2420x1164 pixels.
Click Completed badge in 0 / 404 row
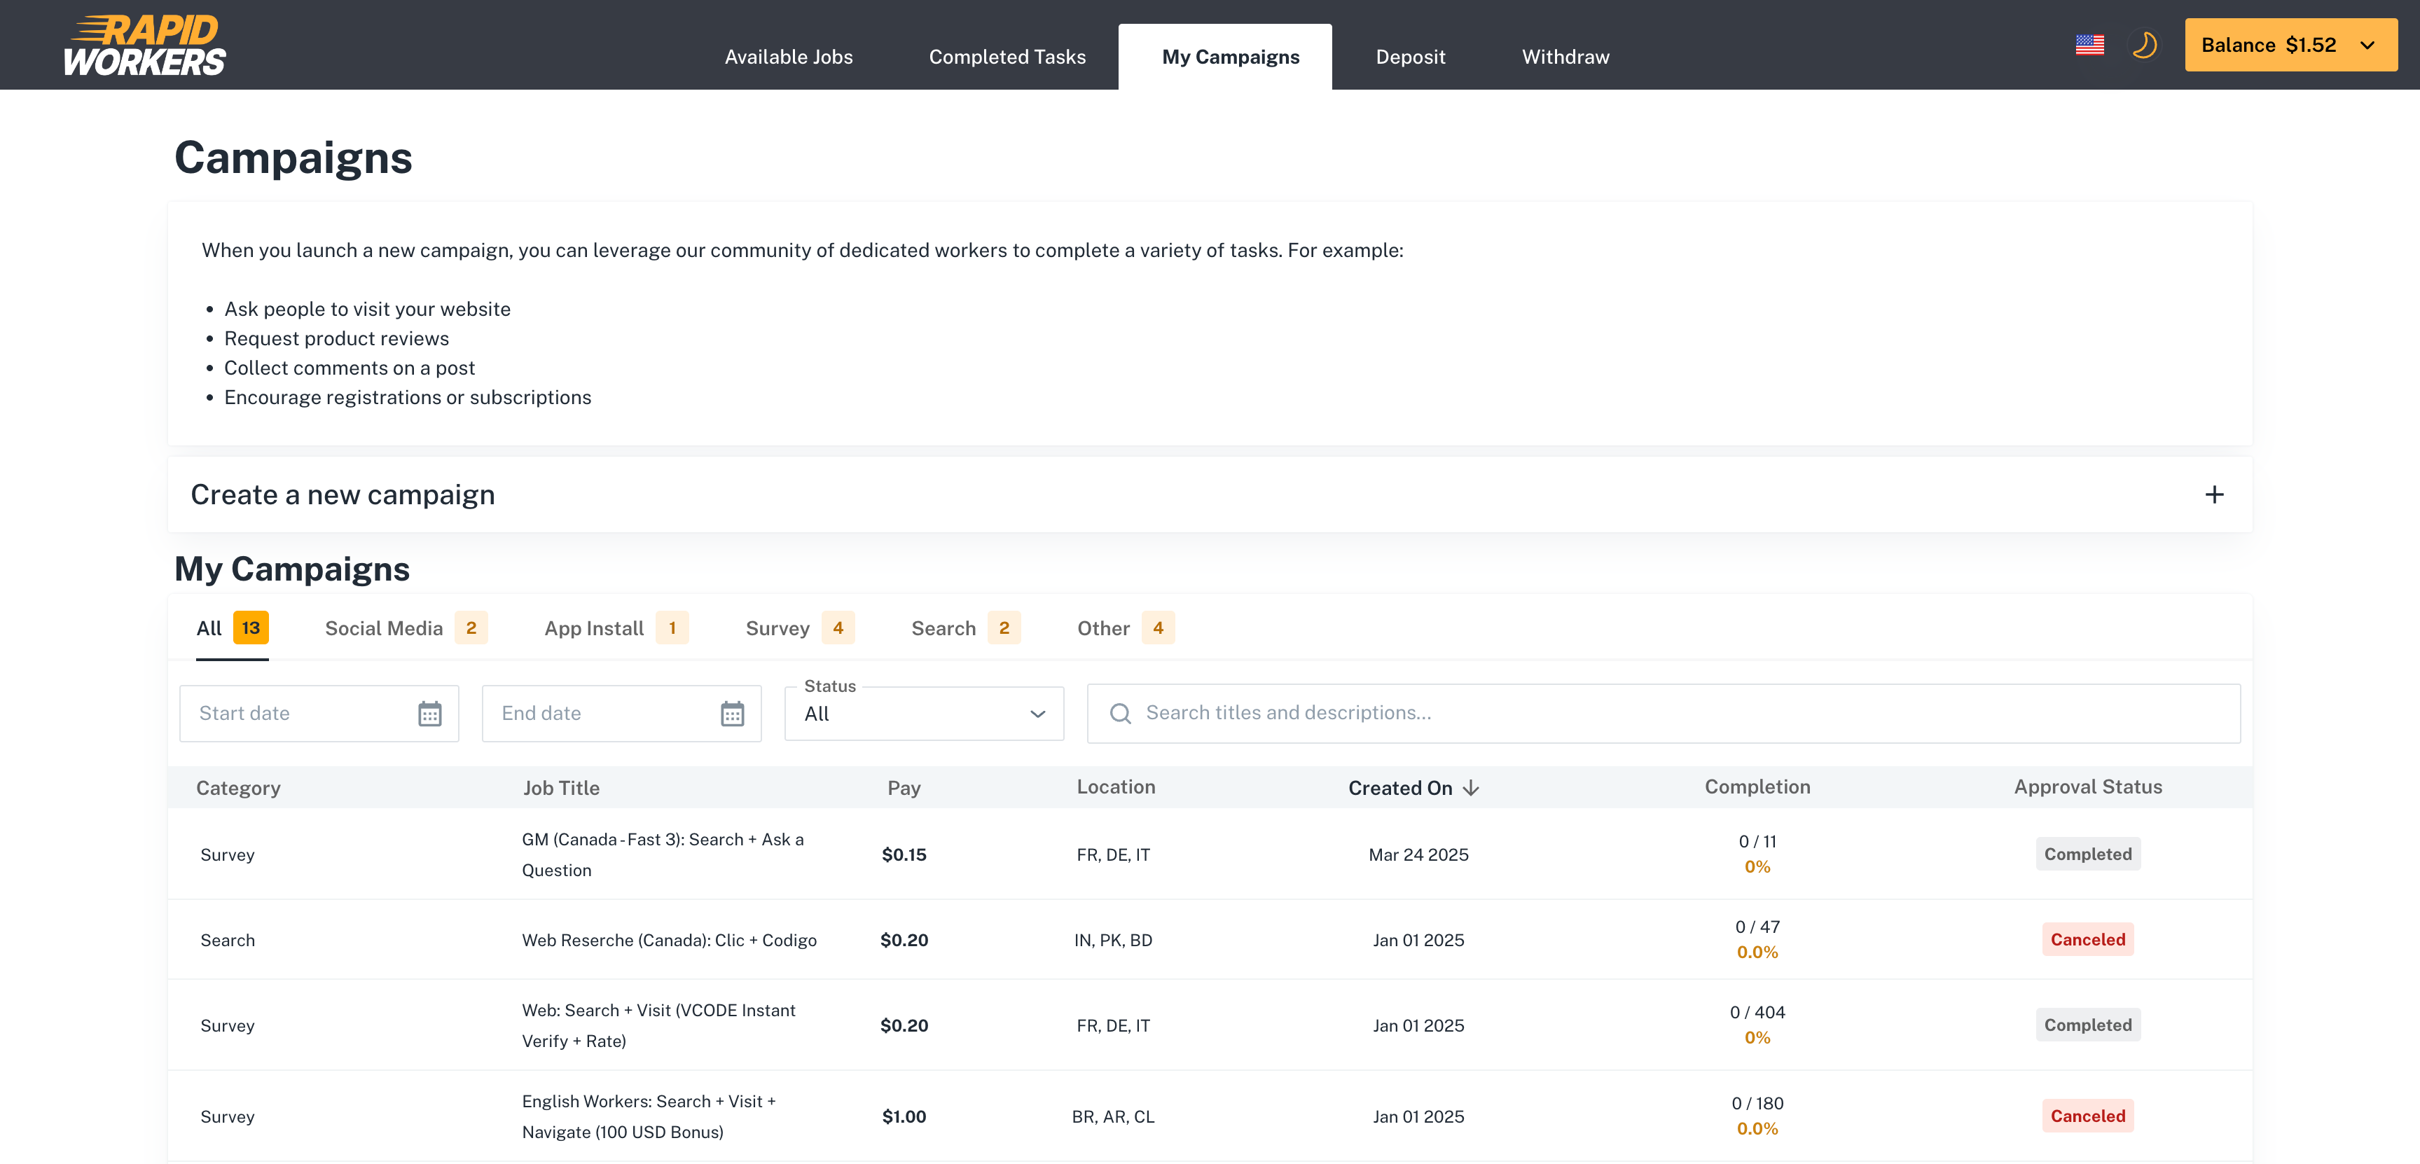pos(2087,1025)
